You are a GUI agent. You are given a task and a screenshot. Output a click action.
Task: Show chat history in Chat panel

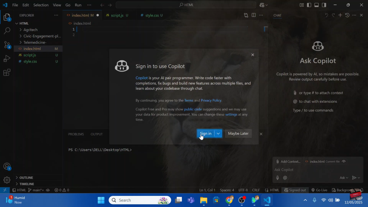(348, 15)
